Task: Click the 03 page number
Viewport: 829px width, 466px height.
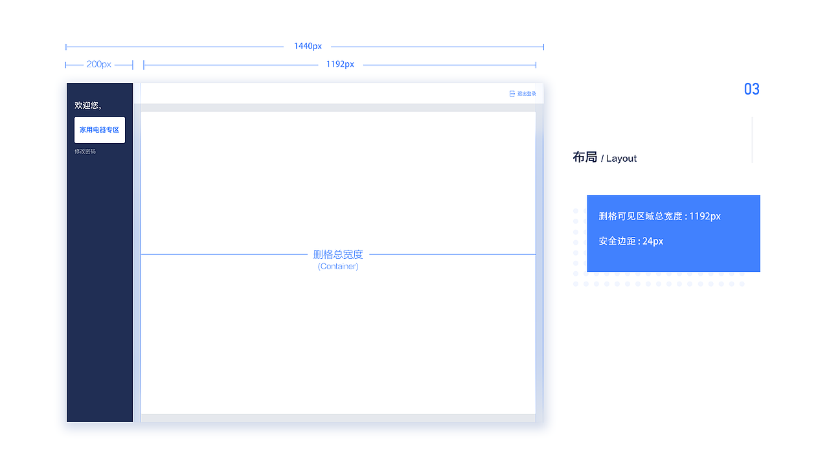Action: coord(751,89)
